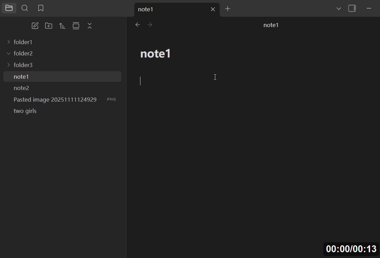The height and width of the screenshot is (258, 380).
Task: Create a new note with pencil icon
Action: [35, 26]
